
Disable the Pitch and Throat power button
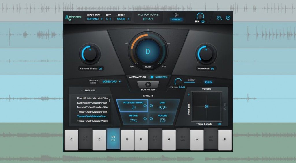coord(145,106)
